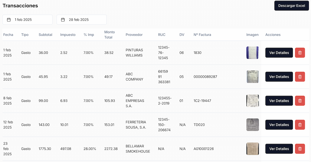Click the Monto Total column header

click(109, 35)
